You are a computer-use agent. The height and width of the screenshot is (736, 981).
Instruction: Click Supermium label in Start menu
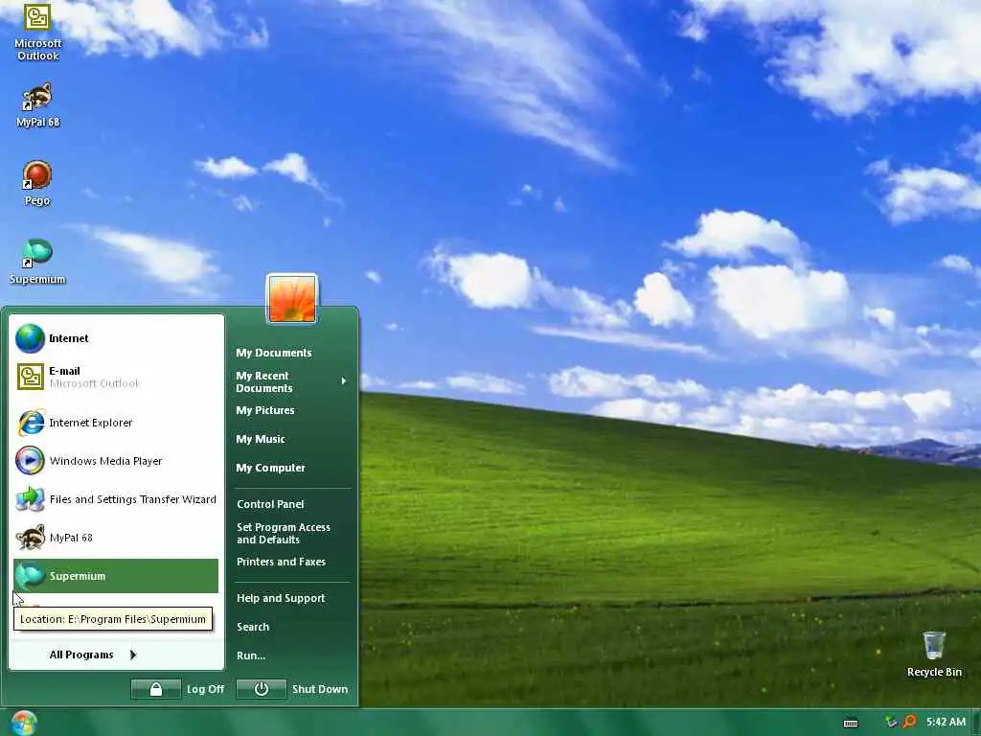point(78,576)
